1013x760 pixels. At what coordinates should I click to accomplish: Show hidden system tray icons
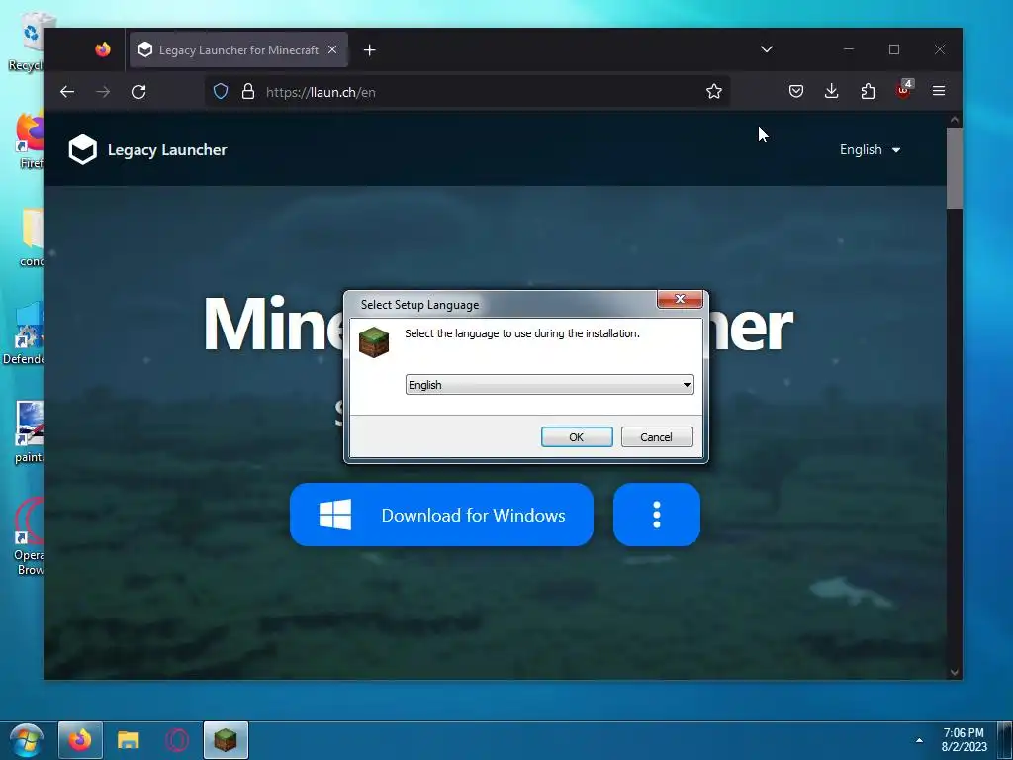pyautogui.click(x=919, y=740)
